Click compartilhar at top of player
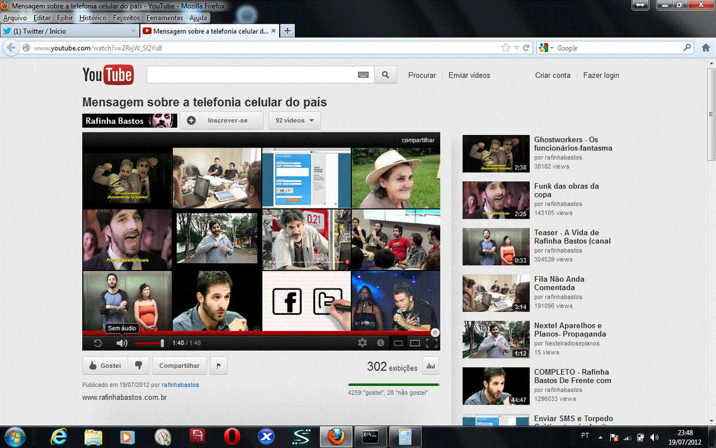Image resolution: width=716 pixels, height=448 pixels. click(418, 140)
